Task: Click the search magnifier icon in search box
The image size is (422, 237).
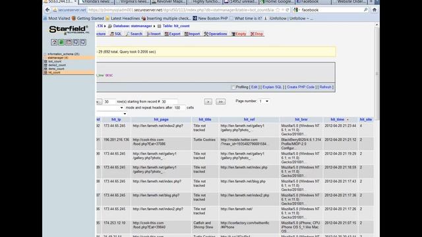Action: click(x=365, y=10)
